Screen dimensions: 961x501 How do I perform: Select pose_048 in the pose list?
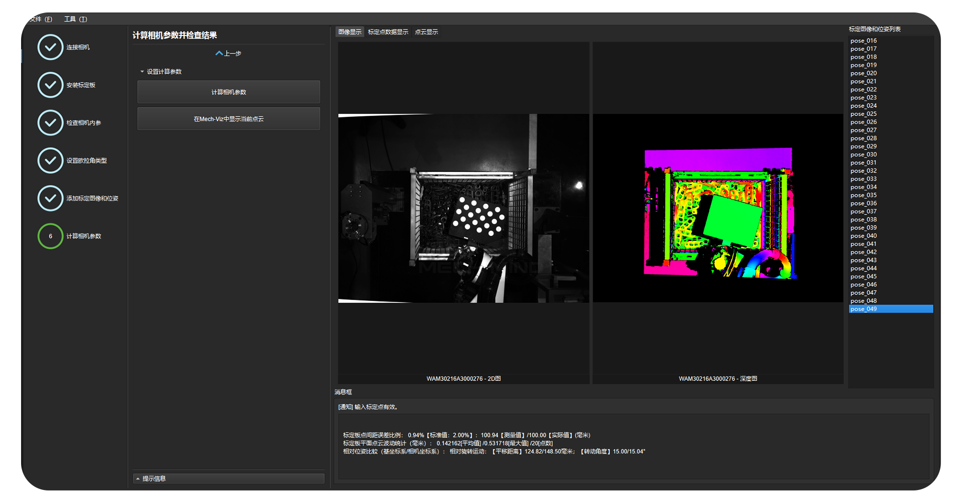891,300
